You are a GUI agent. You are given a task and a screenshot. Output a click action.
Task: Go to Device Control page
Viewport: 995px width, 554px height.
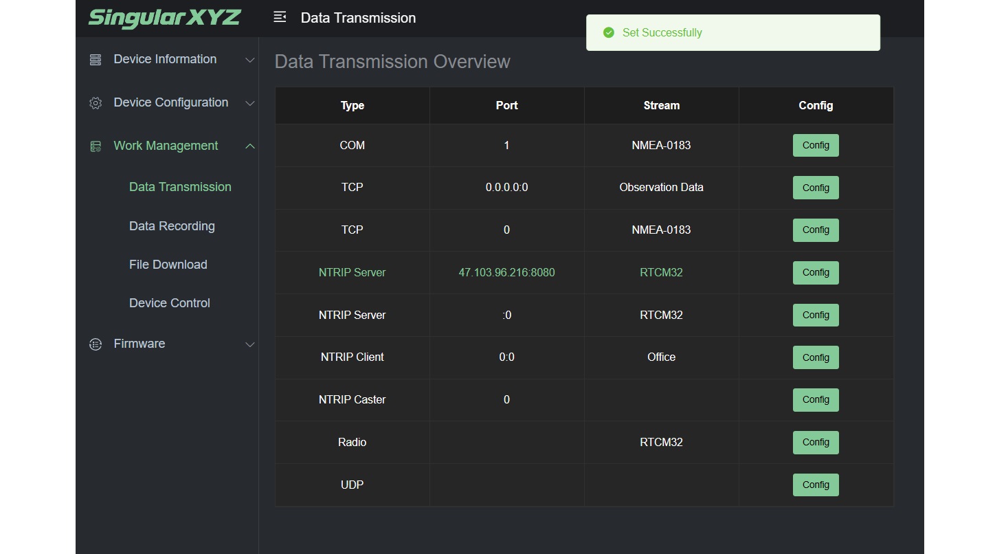click(x=170, y=303)
